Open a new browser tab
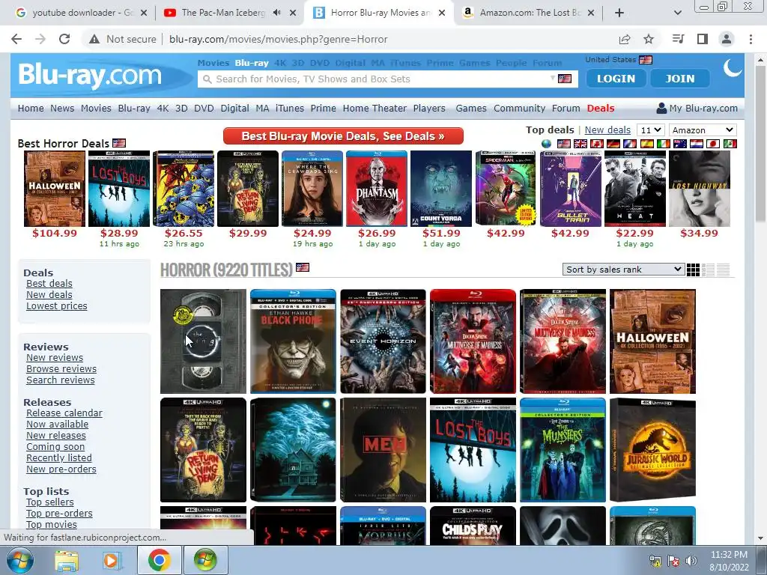The image size is (767, 575). click(619, 13)
